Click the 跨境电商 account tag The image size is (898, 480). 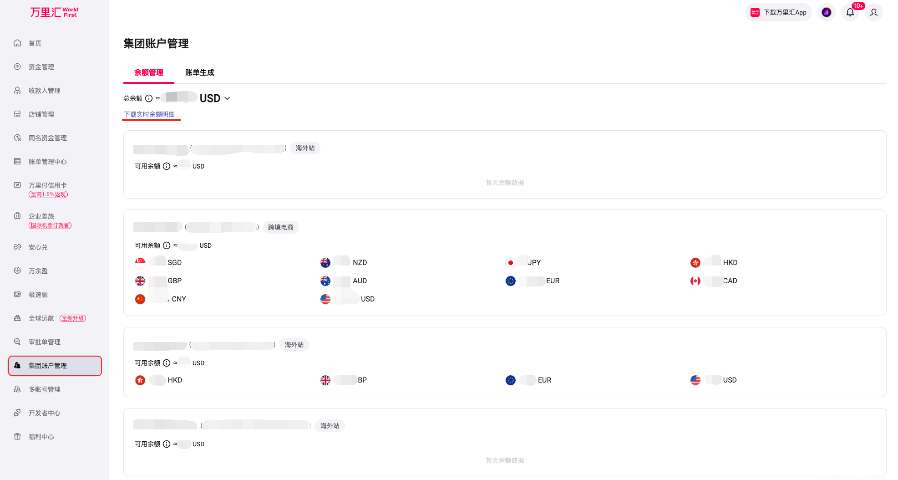[x=281, y=227]
